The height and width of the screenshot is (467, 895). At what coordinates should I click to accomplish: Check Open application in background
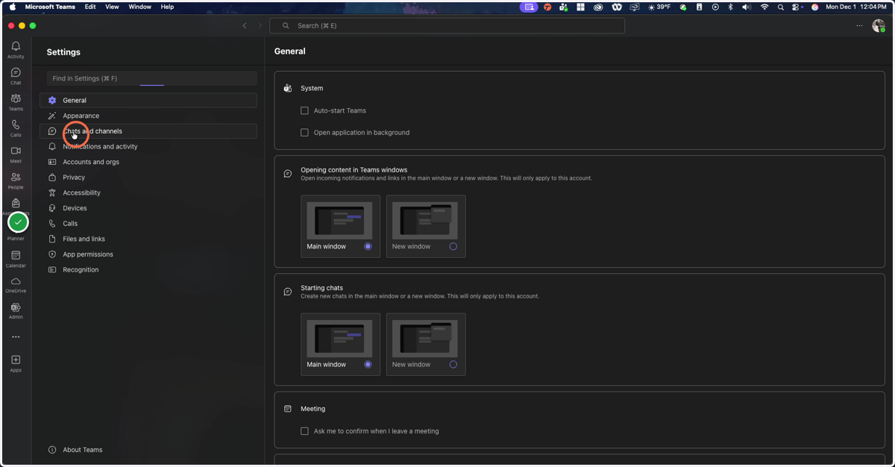click(x=304, y=133)
